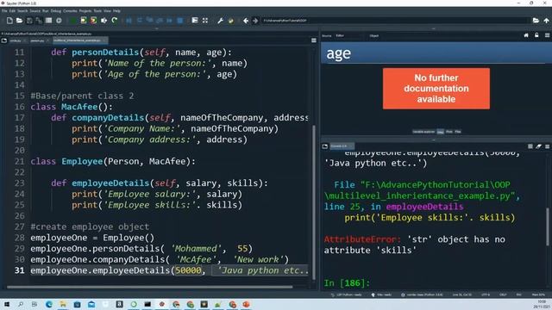Open the Tools menu
This screenshot has height=310, width=552.
97,11
